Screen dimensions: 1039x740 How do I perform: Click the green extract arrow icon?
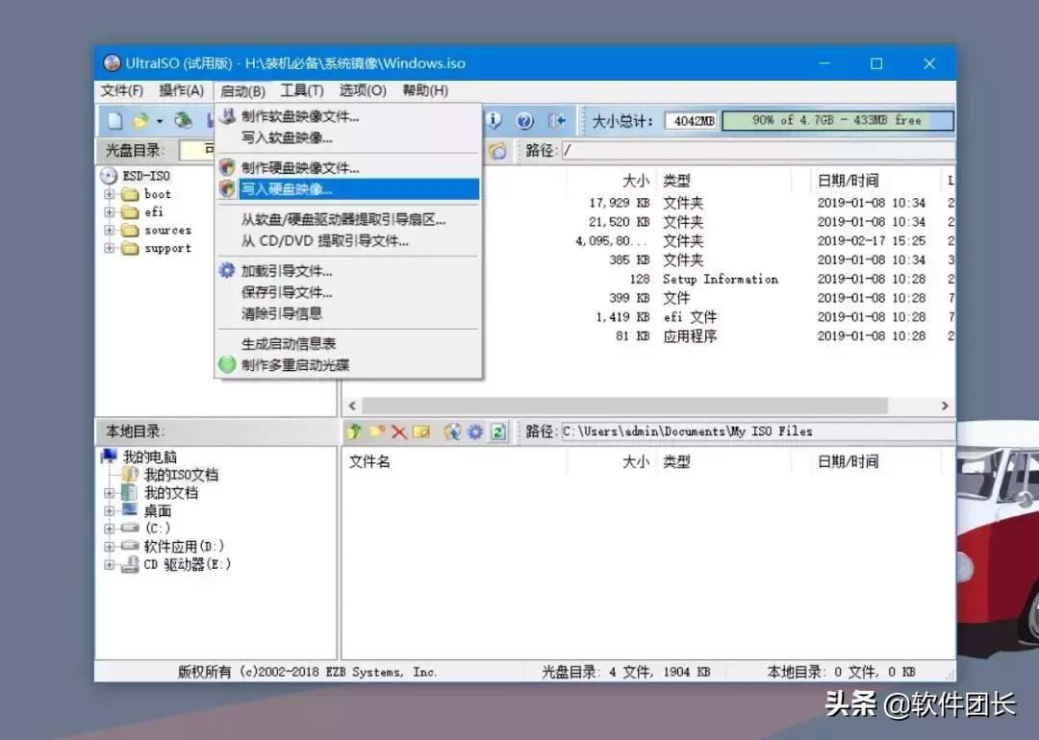point(354,432)
